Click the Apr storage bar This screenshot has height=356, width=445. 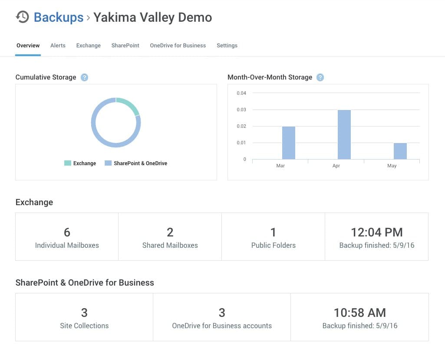point(344,134)
